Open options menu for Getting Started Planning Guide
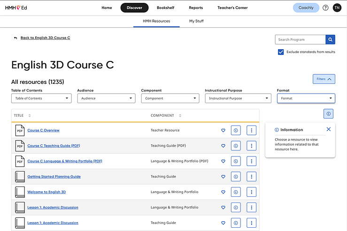Screen dimensions: 347x231 click(x=251, y=177)
